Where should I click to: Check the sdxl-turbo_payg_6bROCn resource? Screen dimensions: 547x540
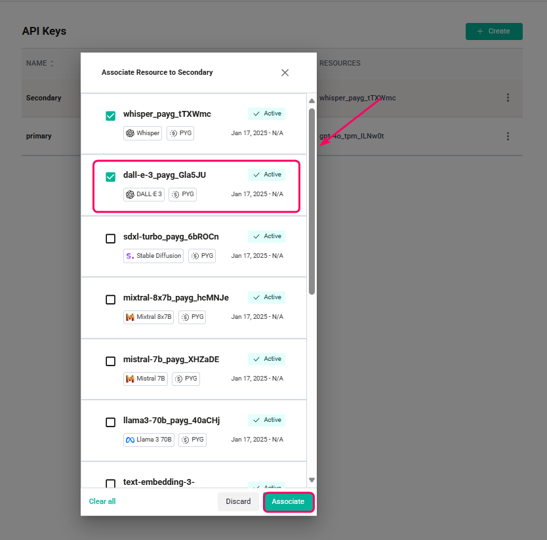110,238
